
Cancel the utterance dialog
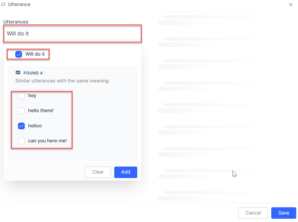[253, 213]
